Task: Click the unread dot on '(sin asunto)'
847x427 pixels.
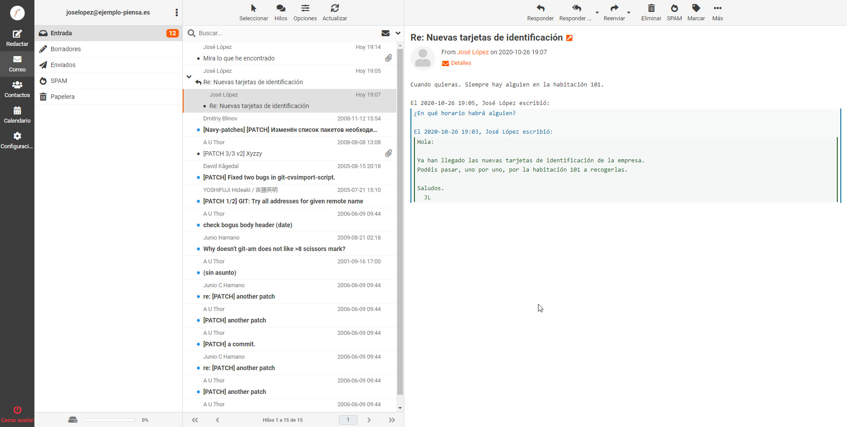Action: (198, 273)
